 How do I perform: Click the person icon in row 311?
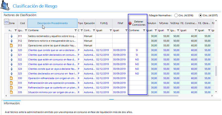click(12, 36)
